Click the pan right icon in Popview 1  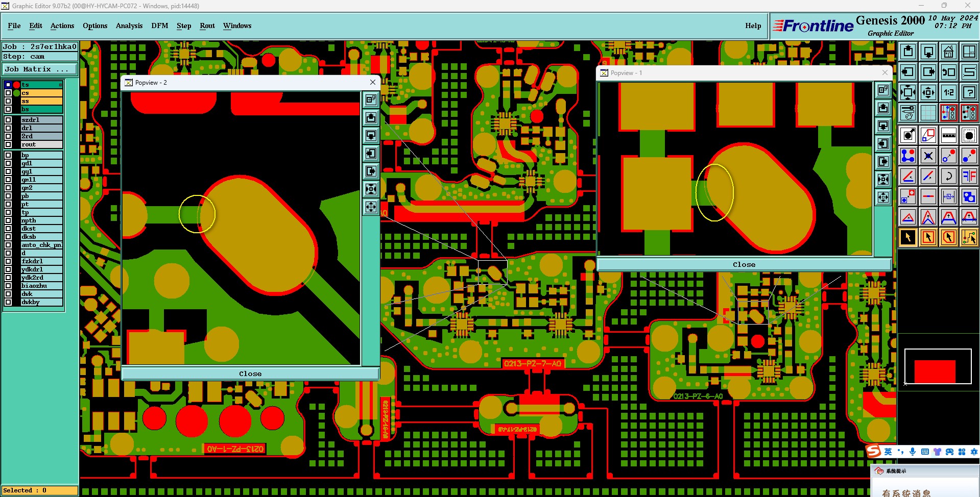[883, 162]
